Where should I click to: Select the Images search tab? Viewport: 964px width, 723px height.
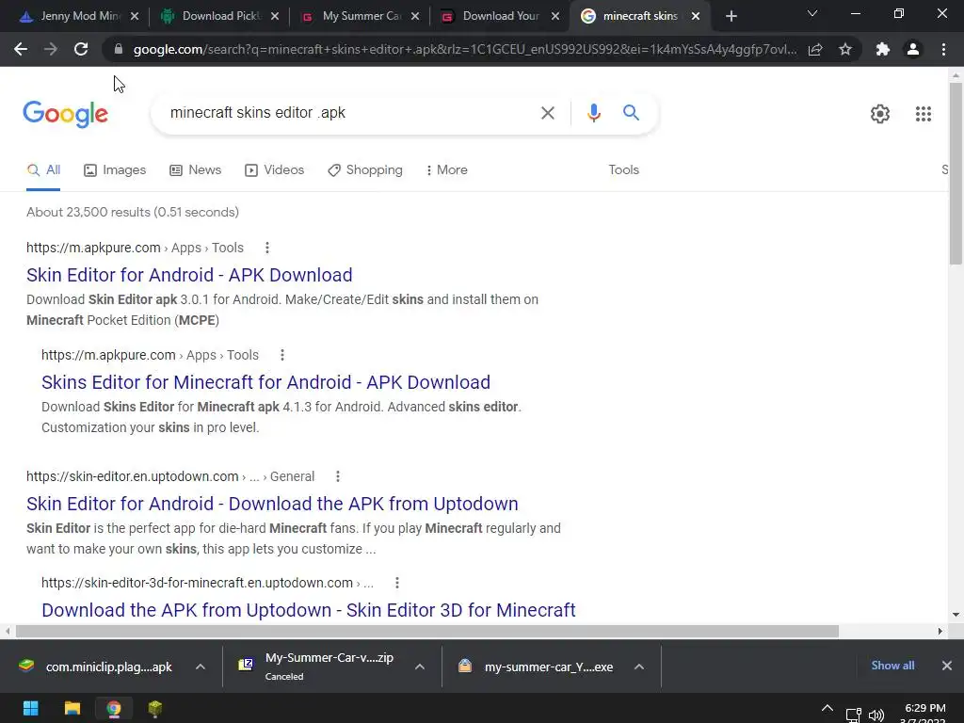[115, 170]
